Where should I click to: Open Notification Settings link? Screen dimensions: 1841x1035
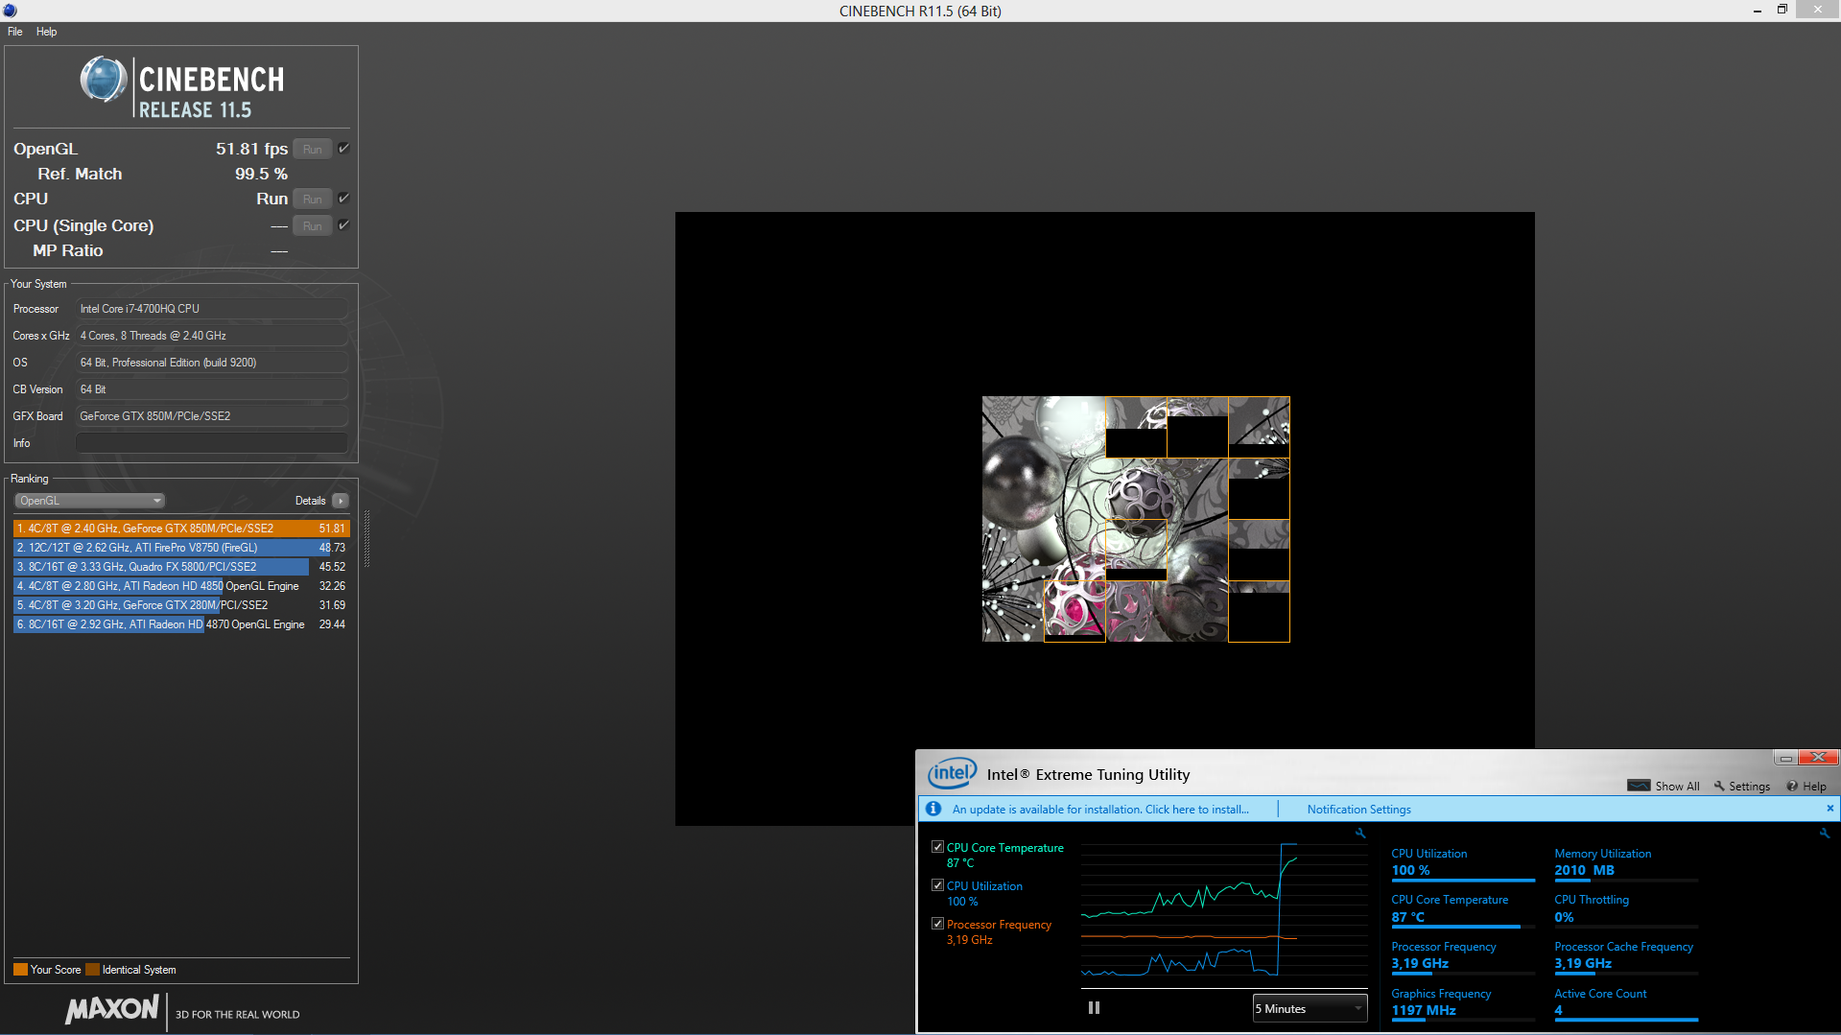click(x=1358, y=810)
